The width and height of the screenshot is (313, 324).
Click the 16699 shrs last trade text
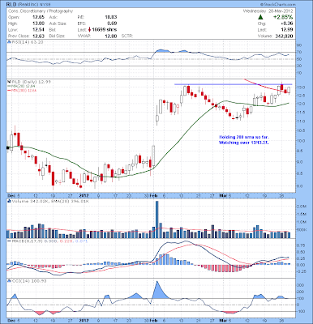(105, 30)
